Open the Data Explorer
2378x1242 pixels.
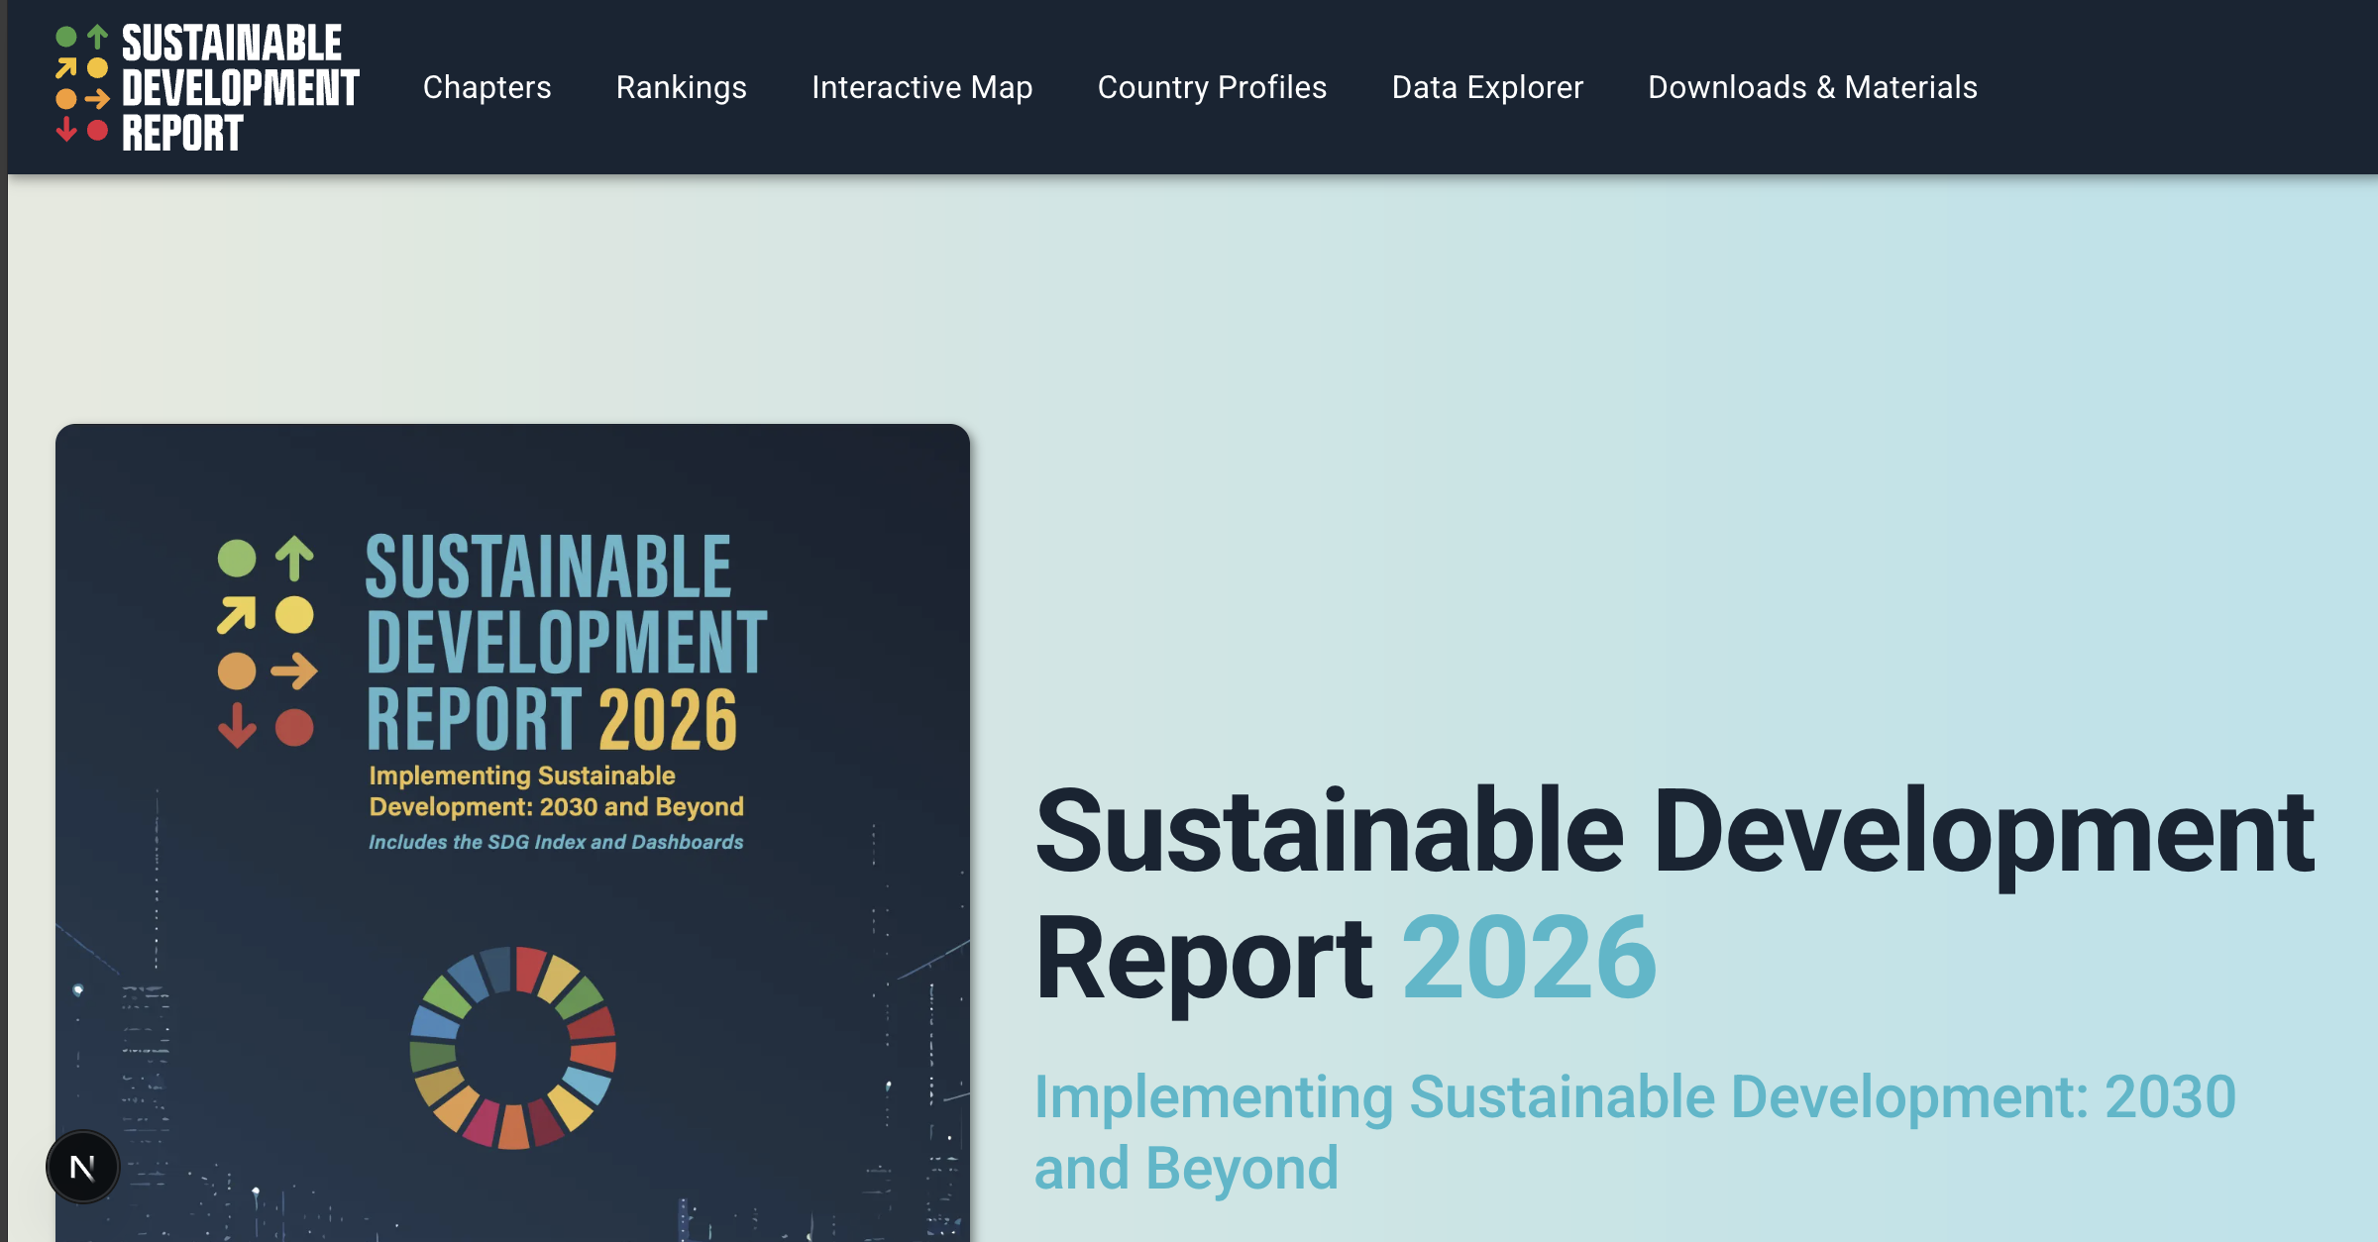(1487, 87)
